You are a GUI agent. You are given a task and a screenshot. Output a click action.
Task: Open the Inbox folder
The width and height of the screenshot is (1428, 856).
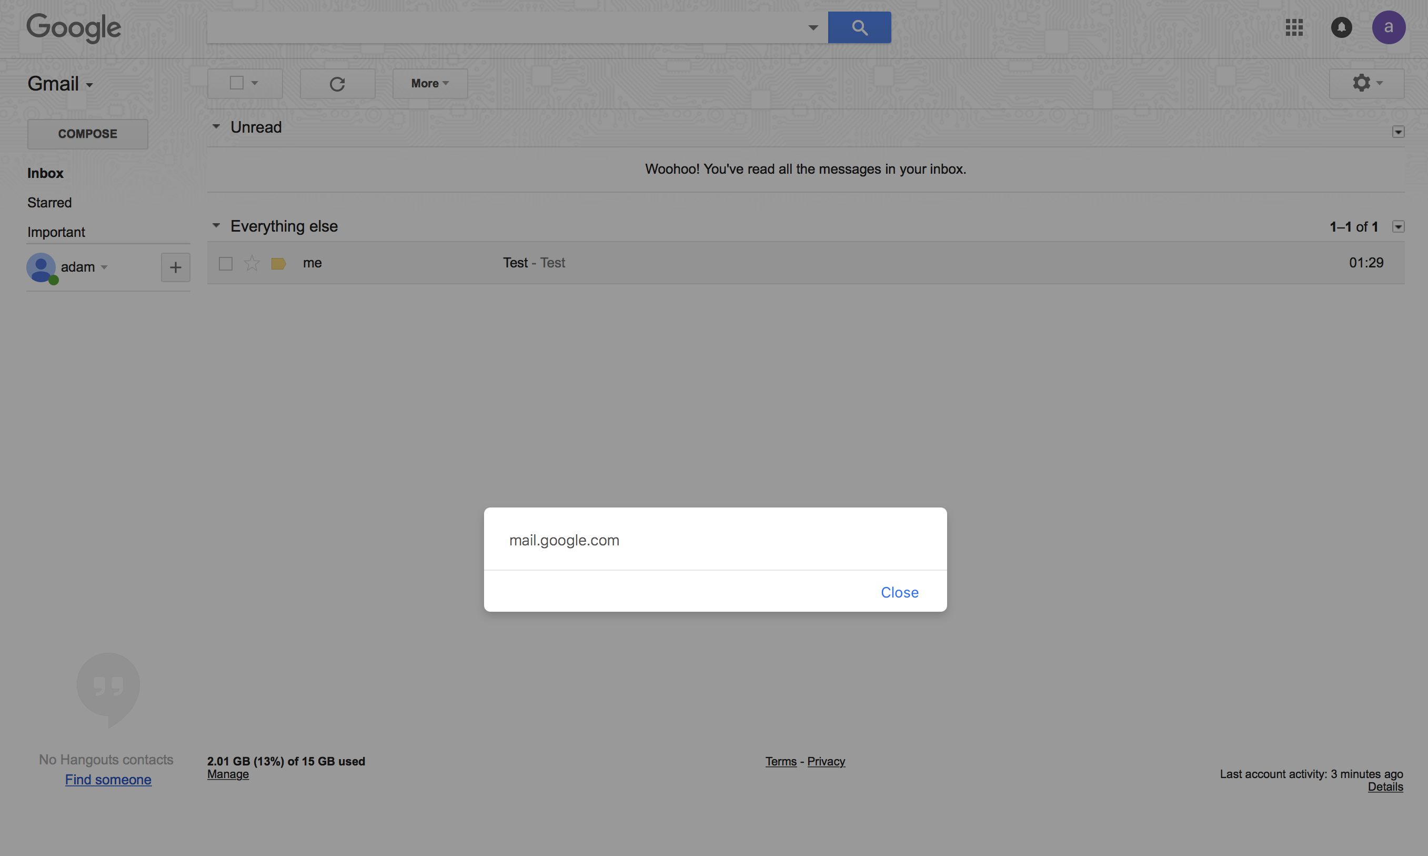click(46, 173)
